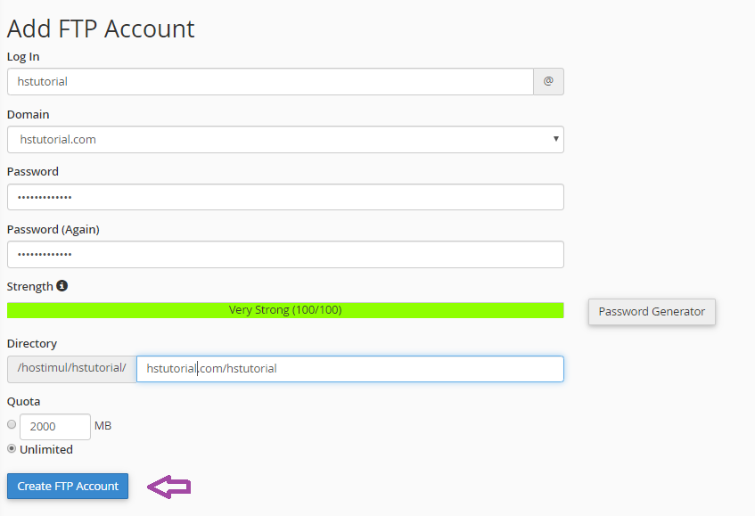Open the Password Generator
The height and width of the screenshot is (516, 755).
coord(652,312)
